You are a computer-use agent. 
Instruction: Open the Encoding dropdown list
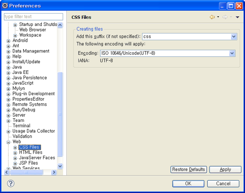point(232,54)
